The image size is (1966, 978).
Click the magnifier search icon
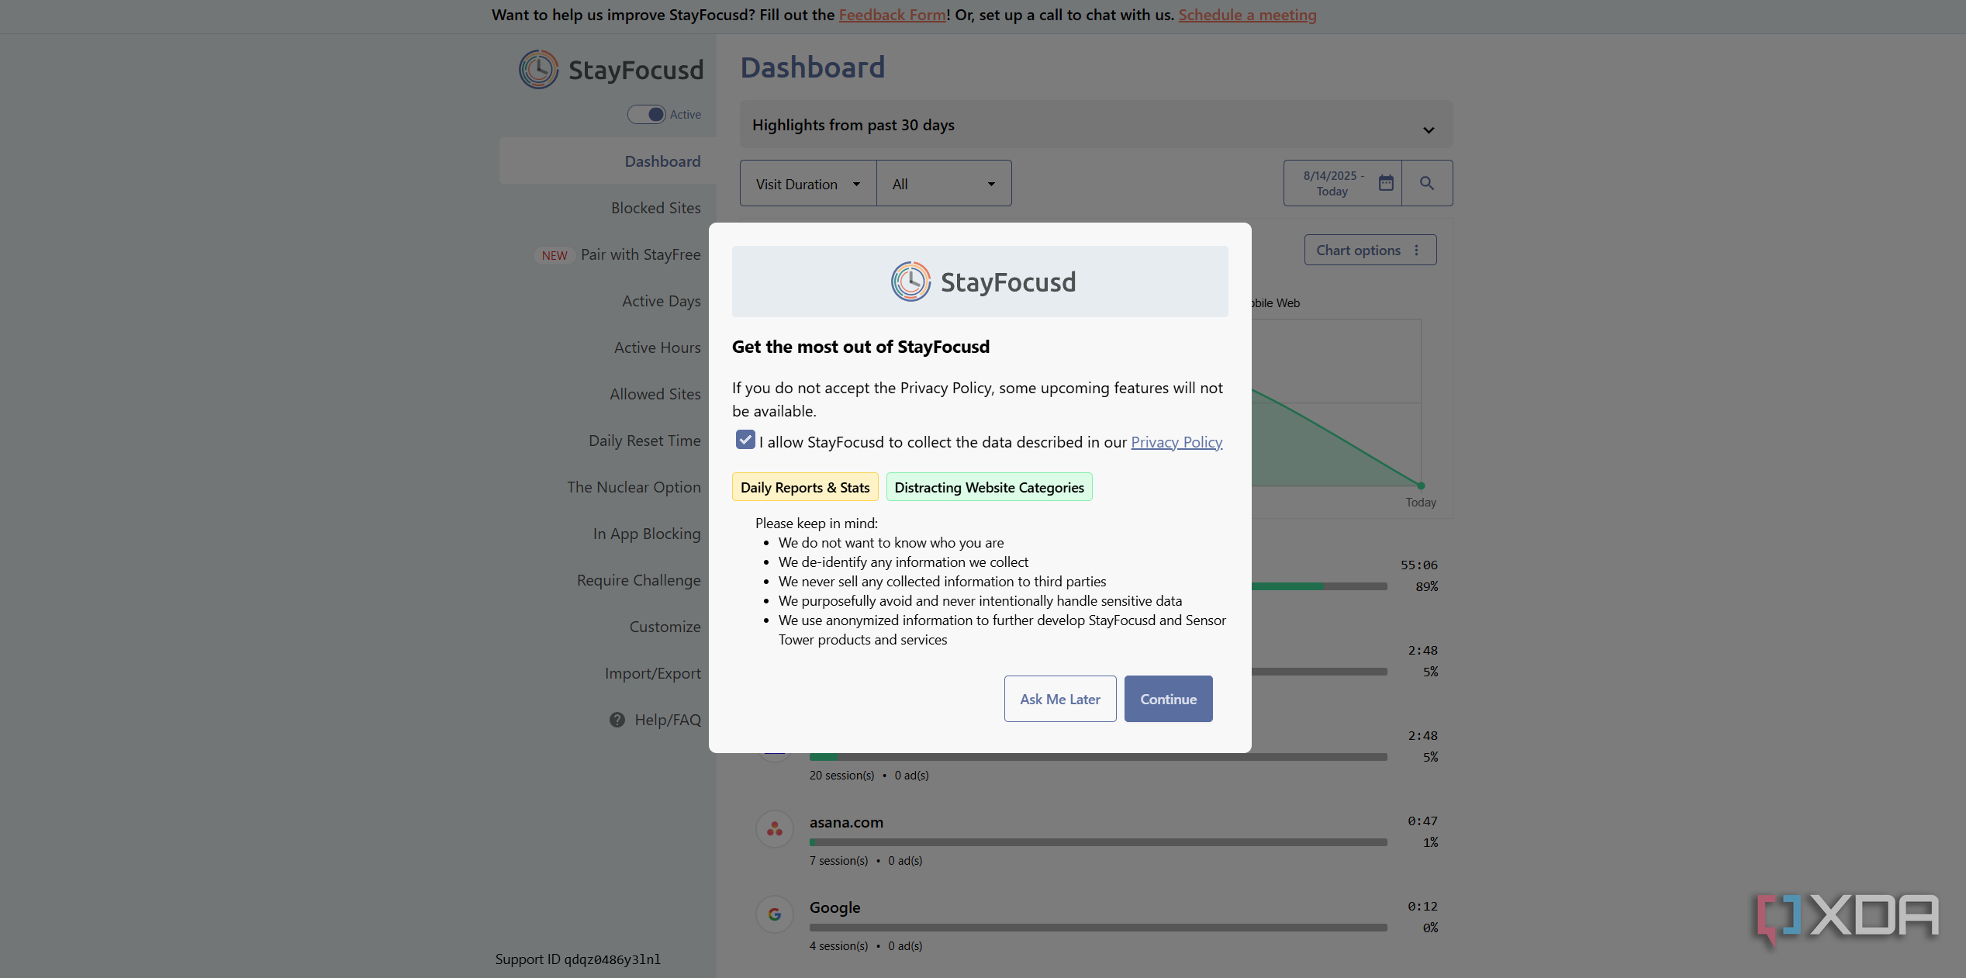tap(1427, 183)
